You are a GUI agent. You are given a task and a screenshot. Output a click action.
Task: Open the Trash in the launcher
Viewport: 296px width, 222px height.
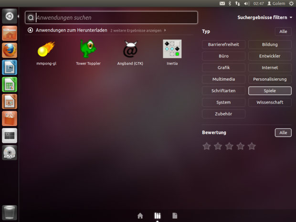click(10, 213)
